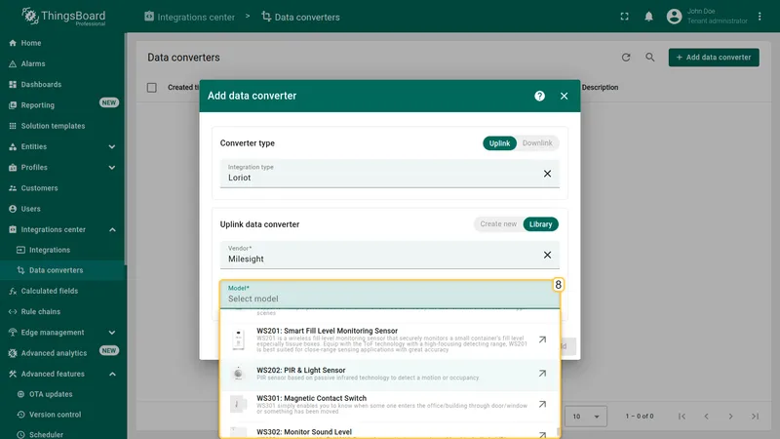Click the ThingsBoard logo
Screen dimensions: 780x439
pos(63,17)
